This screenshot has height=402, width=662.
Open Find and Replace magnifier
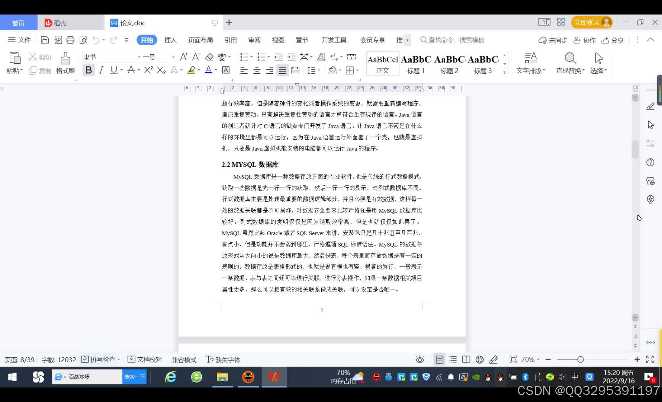pos(570,58)
